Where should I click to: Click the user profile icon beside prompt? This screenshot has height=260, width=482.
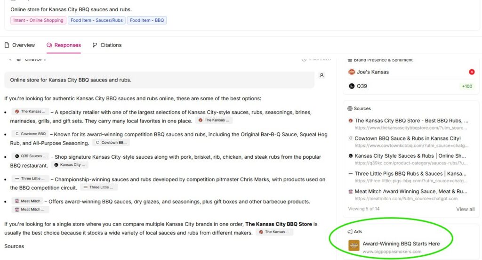pyautogui.click(x=321, y=75)
